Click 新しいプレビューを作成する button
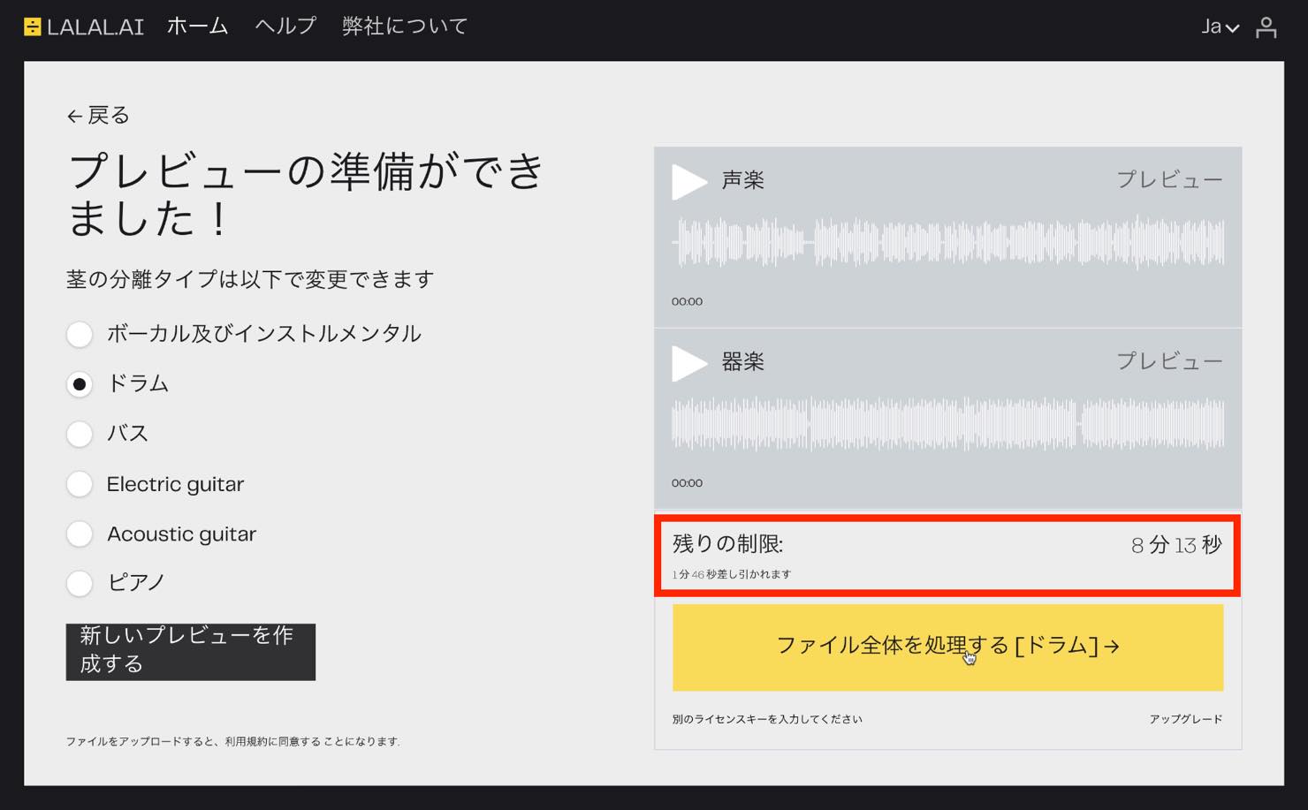This screenshot has height=810, width=1308. [190, 651]
